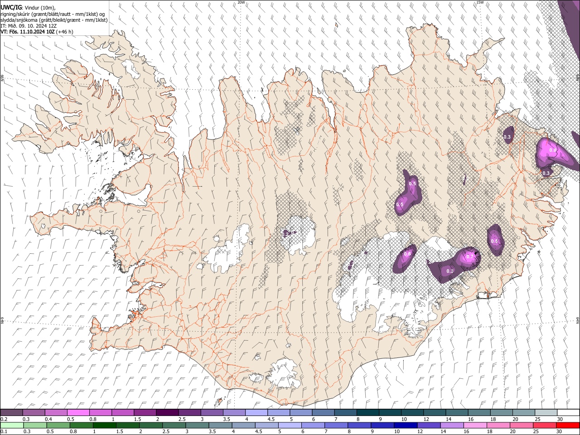Pick lower legend swatch starting at 4
580x435 pixels.
coord(243,425)
